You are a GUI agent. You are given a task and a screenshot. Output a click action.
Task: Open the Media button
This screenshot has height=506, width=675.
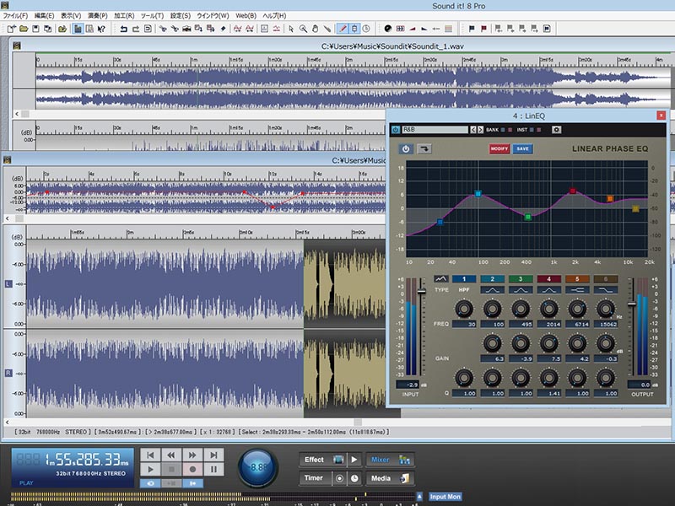coord(390,478)
